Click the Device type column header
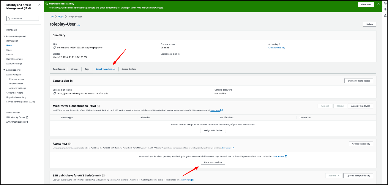Image resolution: width=388 pixels, height=185 pixels. point(67,117)
